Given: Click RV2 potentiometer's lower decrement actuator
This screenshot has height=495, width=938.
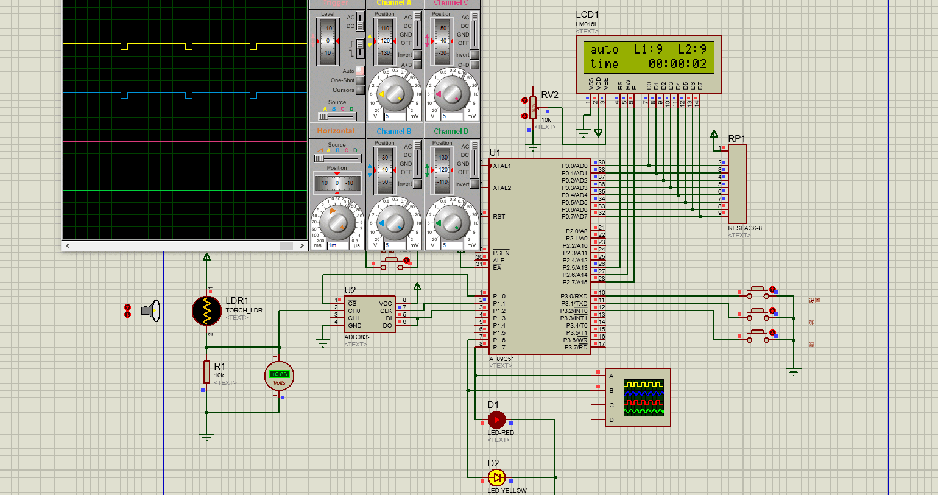Looking at the screenshot, I should click(524, 116).
